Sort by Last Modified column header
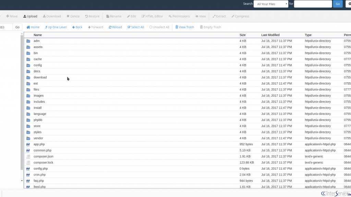The image size is (351, 197). click(x=270, y=35)
